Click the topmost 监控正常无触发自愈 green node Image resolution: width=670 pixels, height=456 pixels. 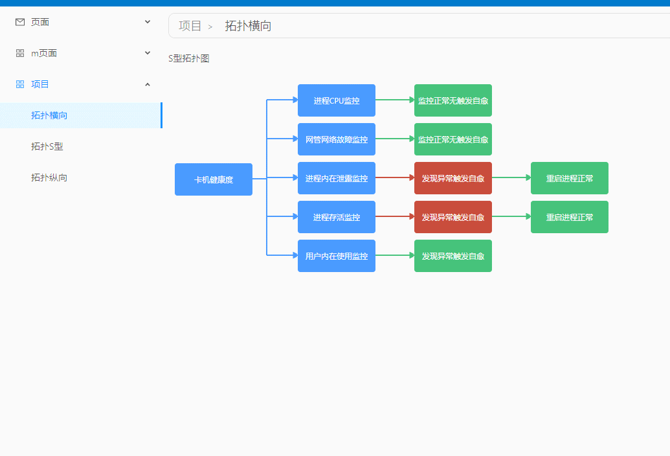[x=452, y=100]
